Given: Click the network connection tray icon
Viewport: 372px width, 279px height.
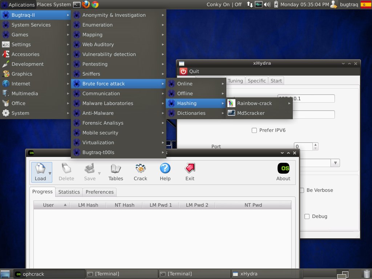Looking at the screenshot, I should 250,4.
